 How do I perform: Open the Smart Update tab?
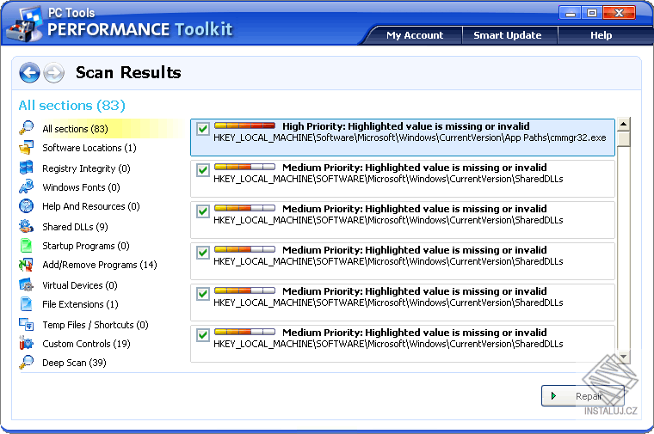[x=508, y=35]
